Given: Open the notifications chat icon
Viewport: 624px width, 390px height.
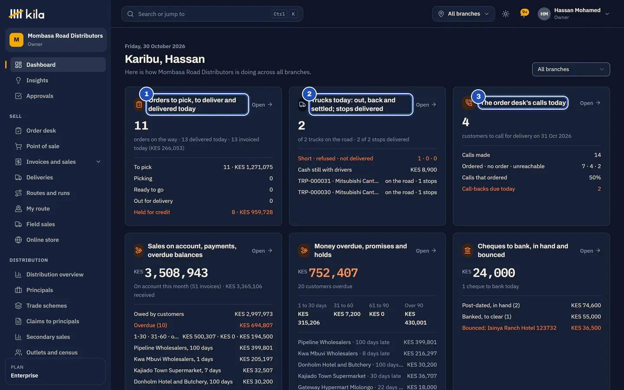Looking at the screenshot, I should pos(524,13).
